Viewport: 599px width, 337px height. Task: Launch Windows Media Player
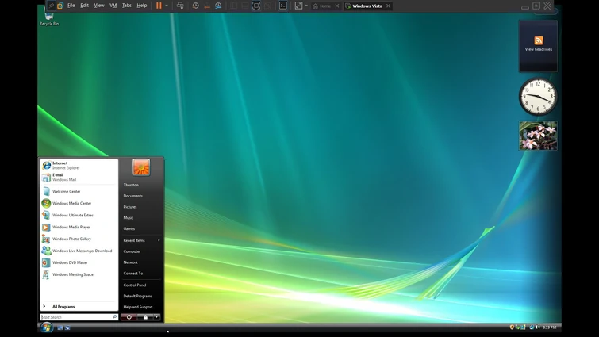(x=71, y=227)
